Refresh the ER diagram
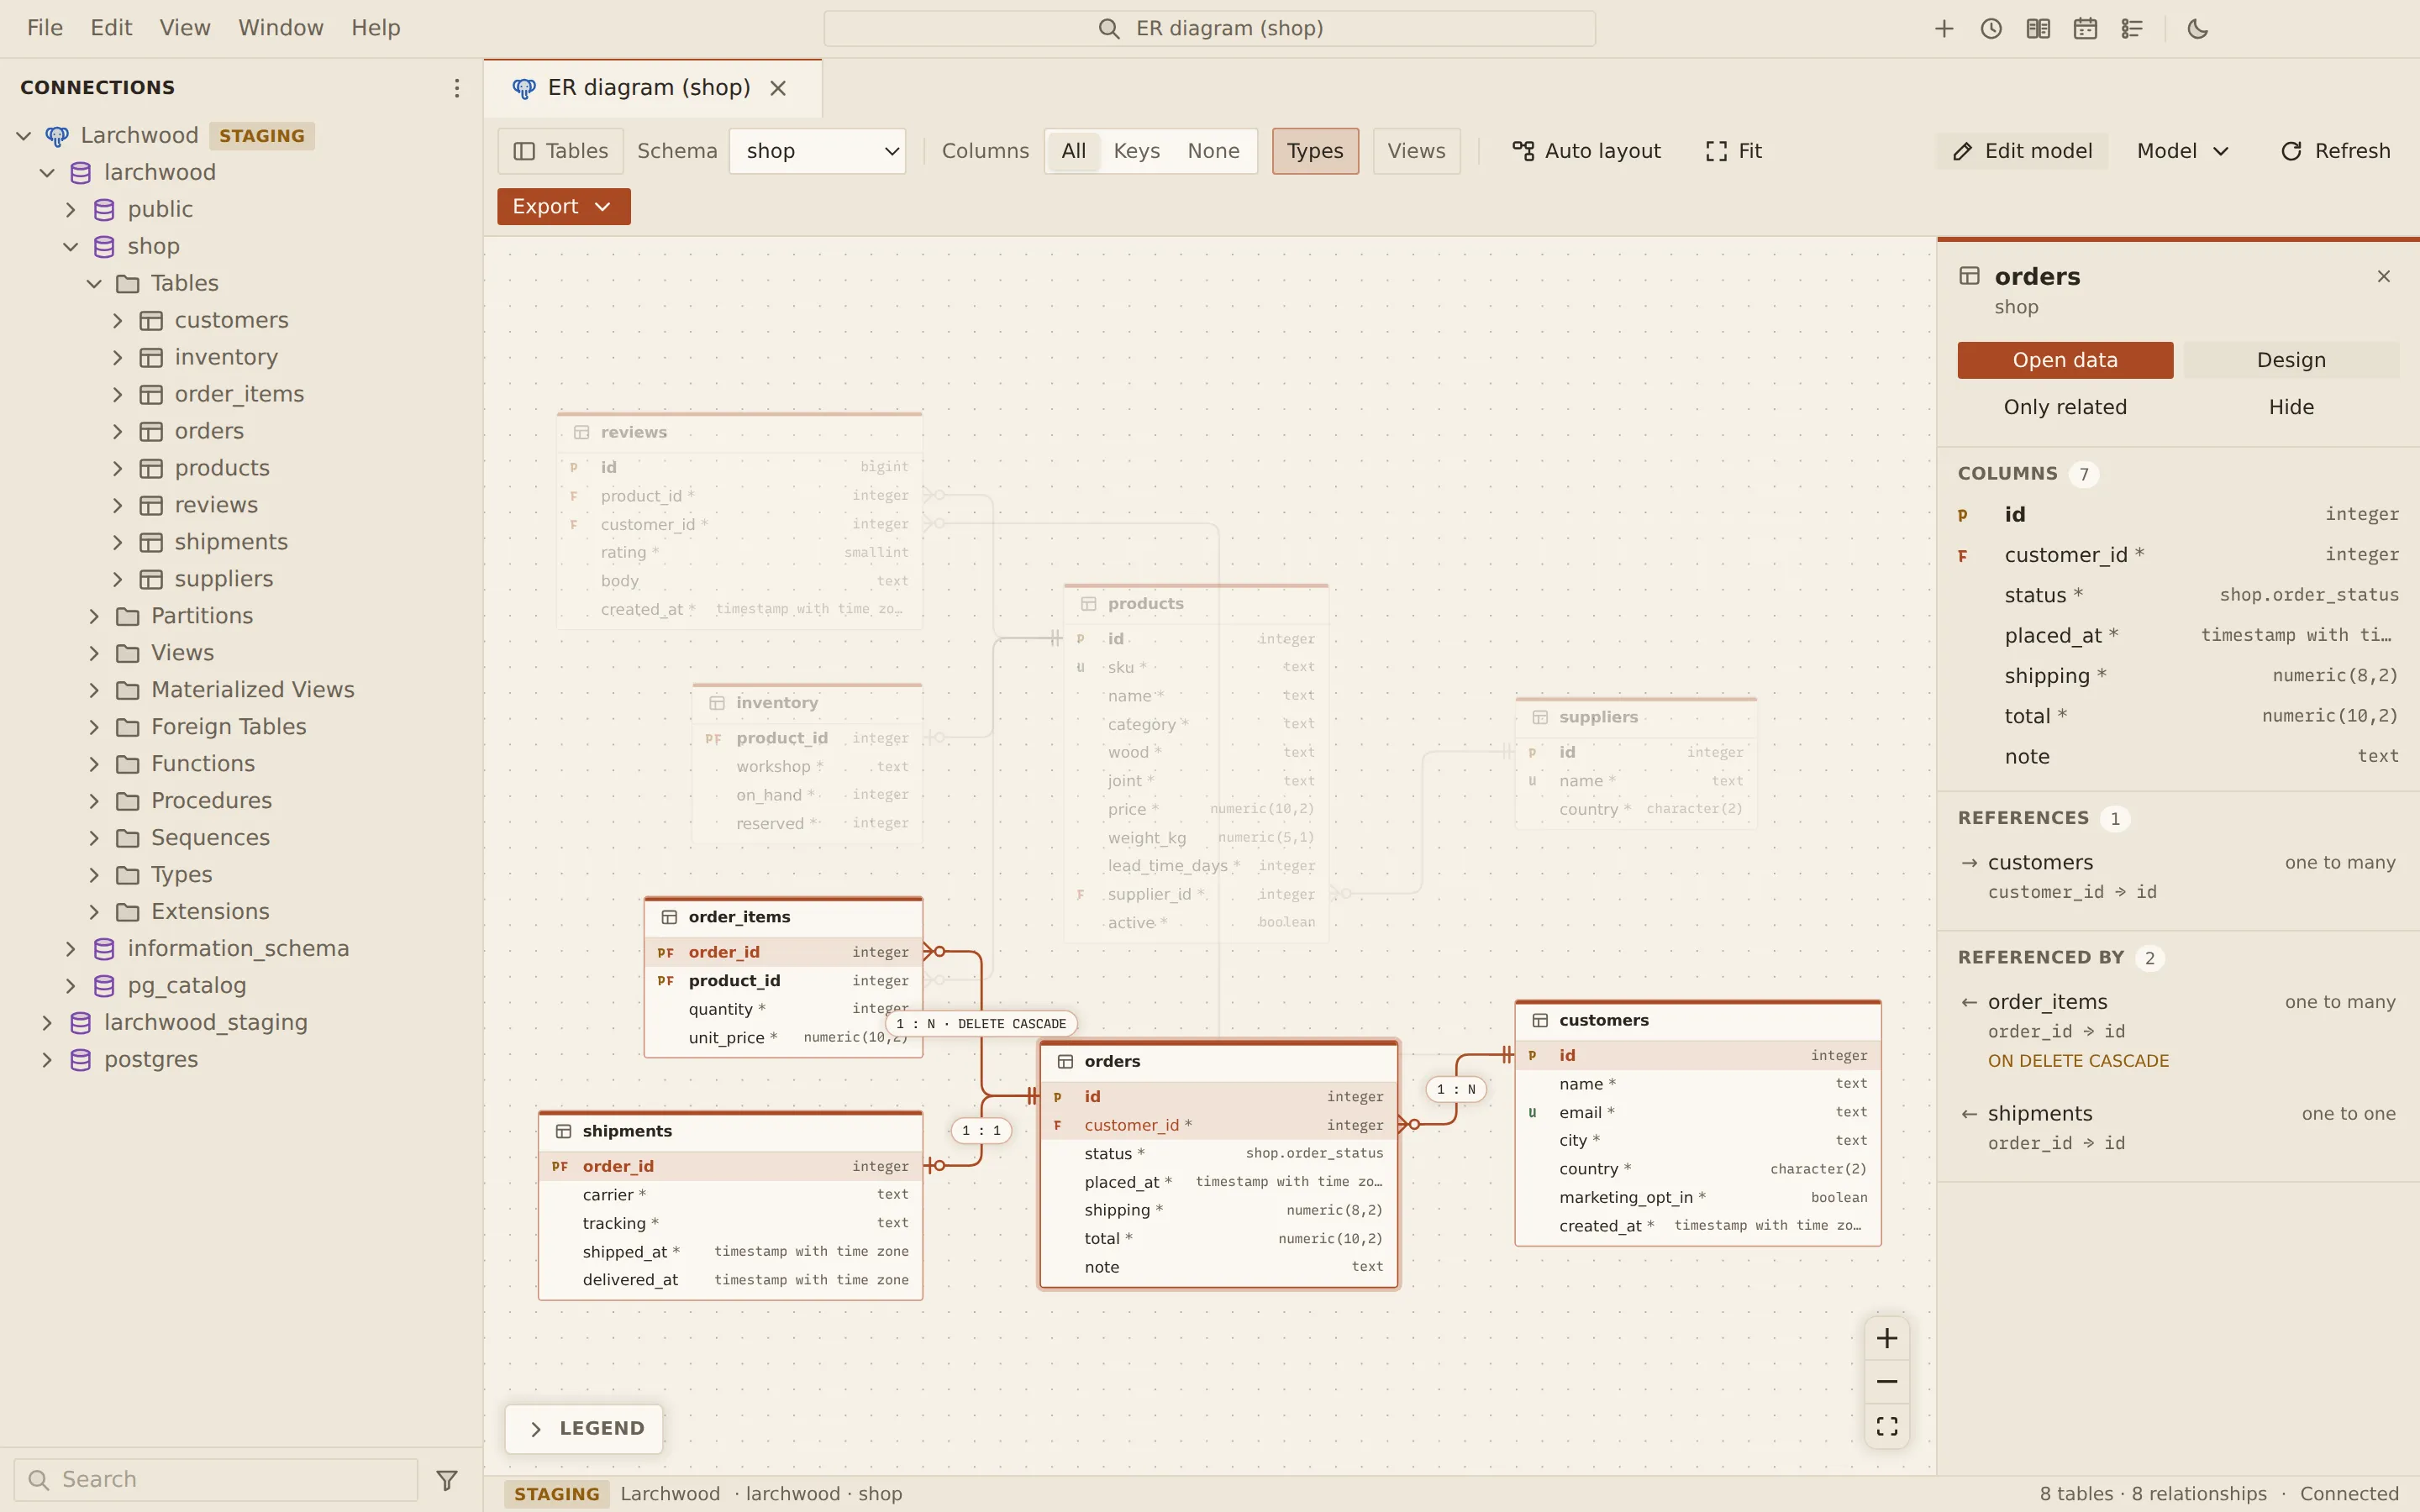 pyautogui.click(x=2336, y=151)
